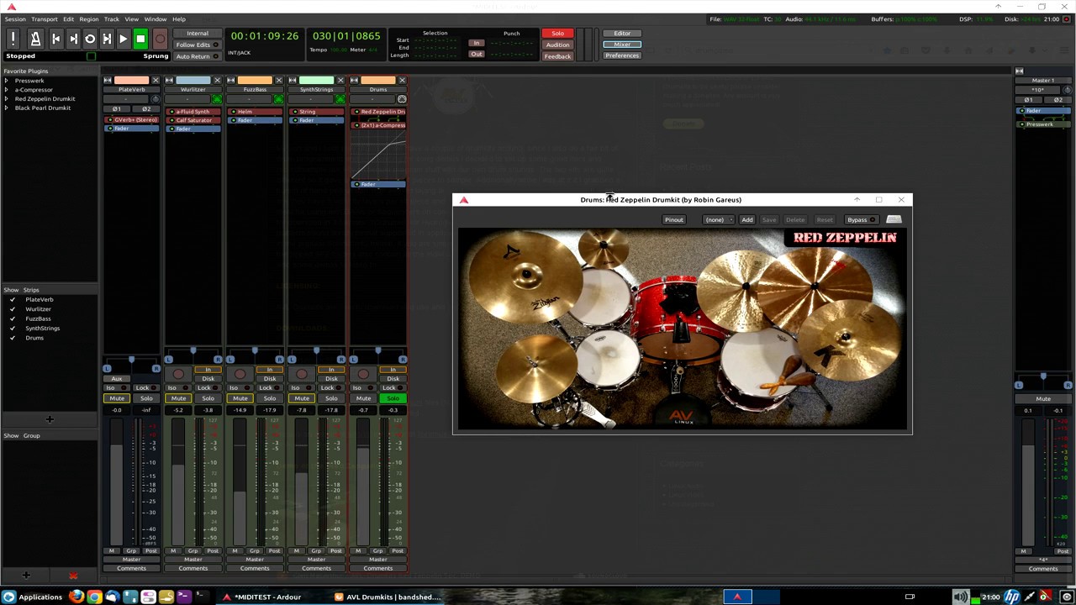
Task: Open the Internal sync source dropdown
Action: [x=197, y=34]
